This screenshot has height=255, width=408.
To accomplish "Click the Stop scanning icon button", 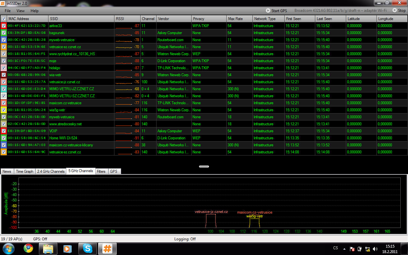I will [395, 11].
